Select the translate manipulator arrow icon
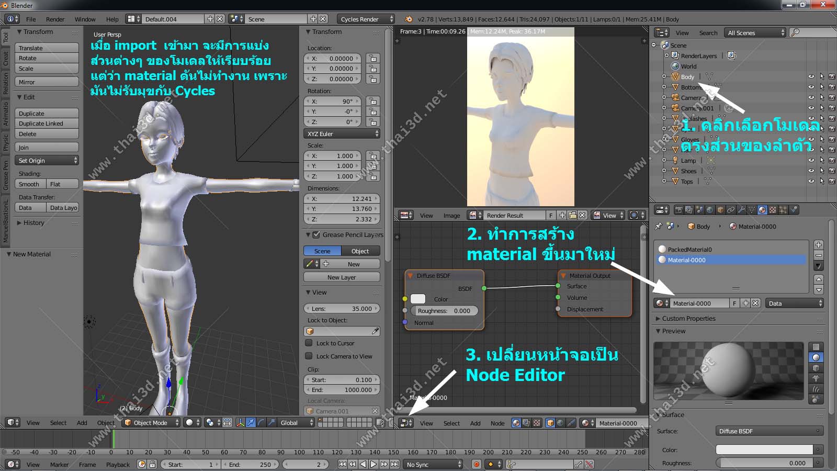The image size is (837, 471). click(x=251, y=423)
